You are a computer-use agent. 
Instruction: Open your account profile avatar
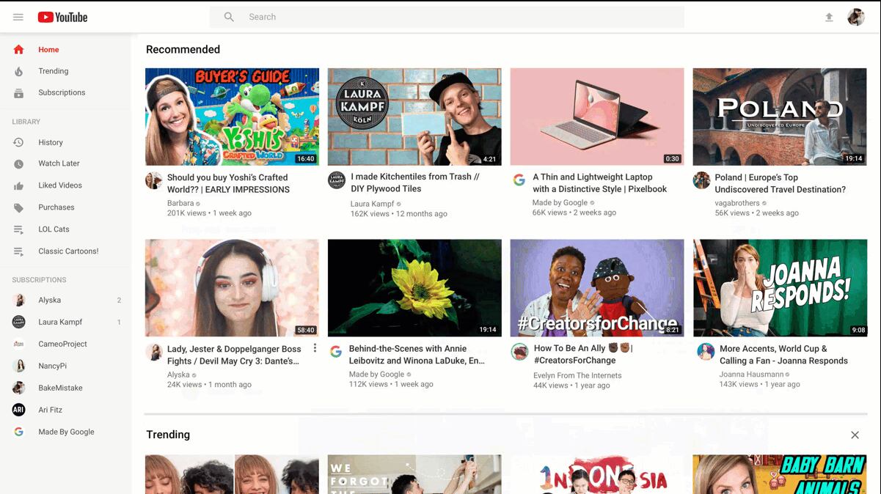coord(855,16)
